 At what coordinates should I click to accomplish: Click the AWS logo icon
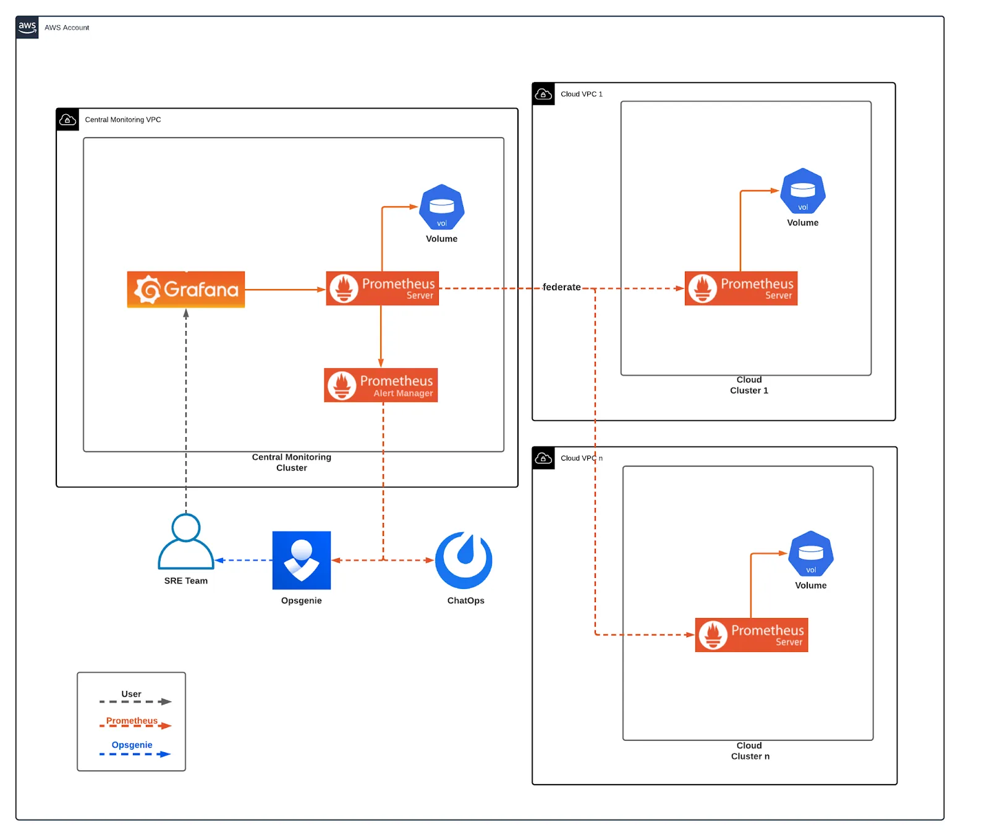tap(27, 27)
